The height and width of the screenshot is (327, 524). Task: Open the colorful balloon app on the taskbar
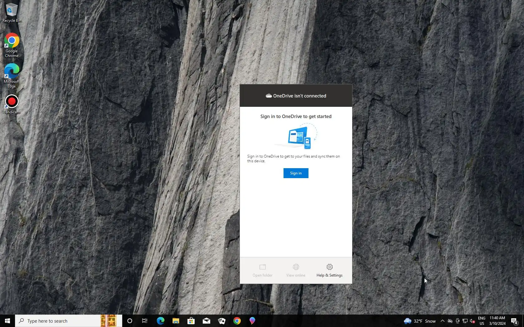(252, 321)
